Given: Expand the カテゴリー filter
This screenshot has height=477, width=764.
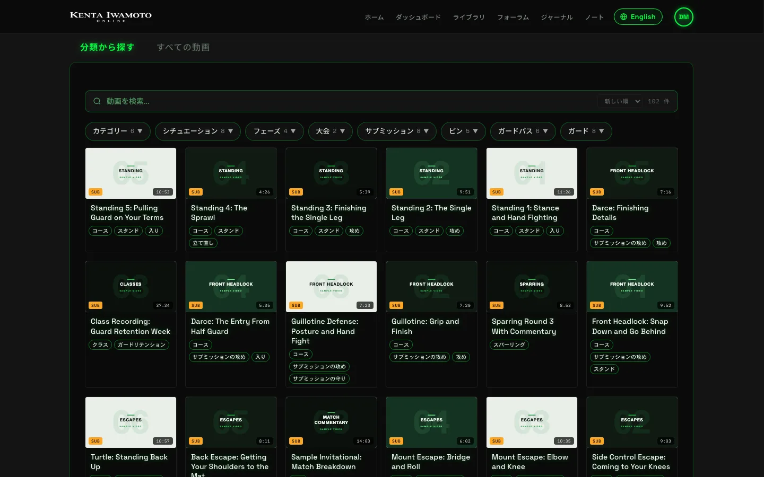Looking at the screenshot, I should (x=118, y=131).
